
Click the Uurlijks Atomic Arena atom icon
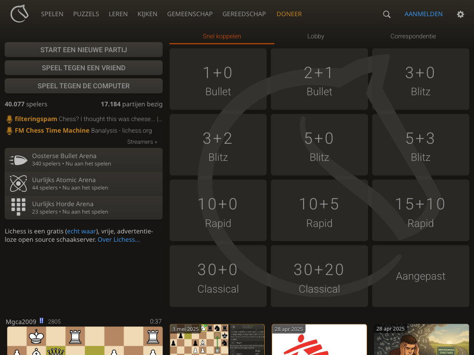(18, 184)
